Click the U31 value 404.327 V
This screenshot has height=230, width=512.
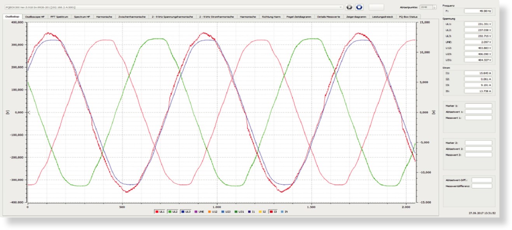(478, 60)
